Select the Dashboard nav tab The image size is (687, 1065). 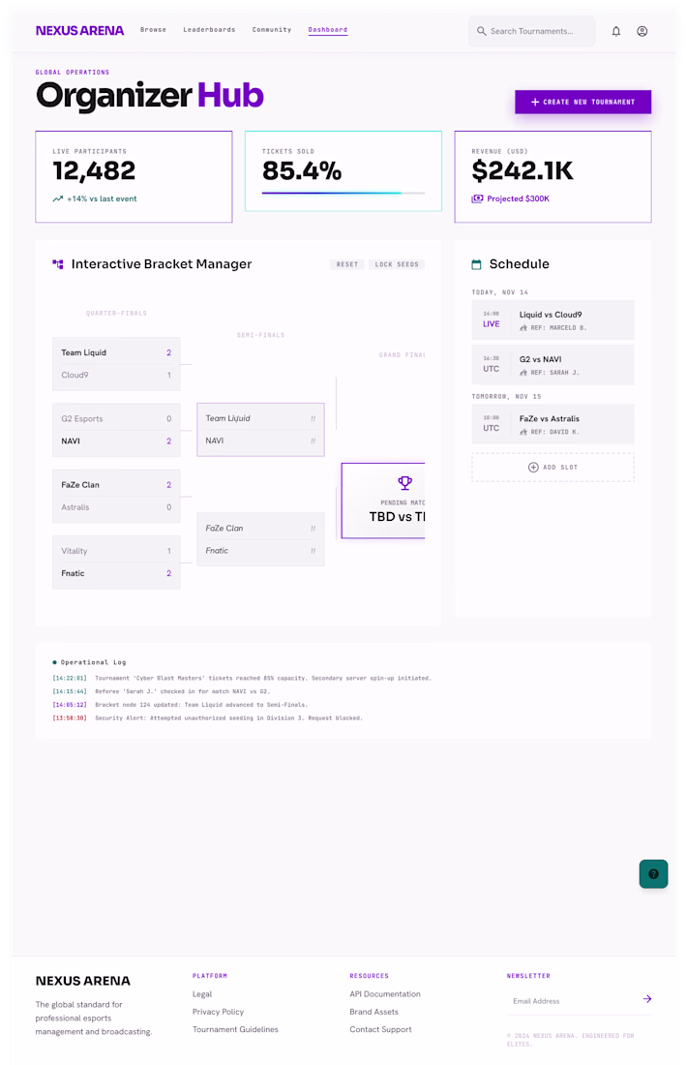[x=328, y=30]
